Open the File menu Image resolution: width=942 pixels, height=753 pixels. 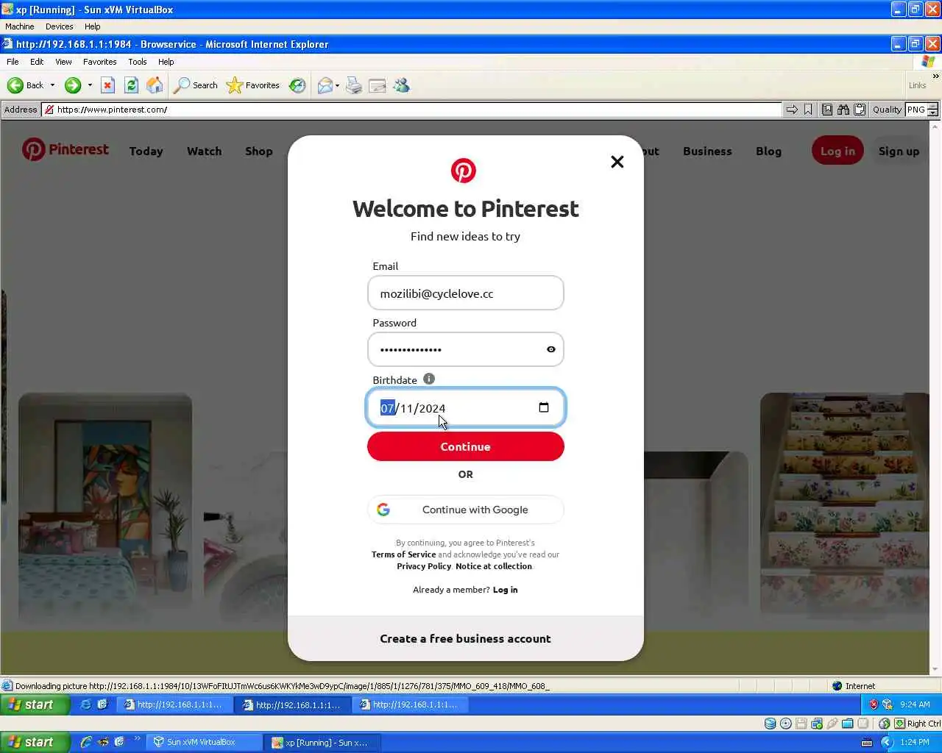point(13,62)
